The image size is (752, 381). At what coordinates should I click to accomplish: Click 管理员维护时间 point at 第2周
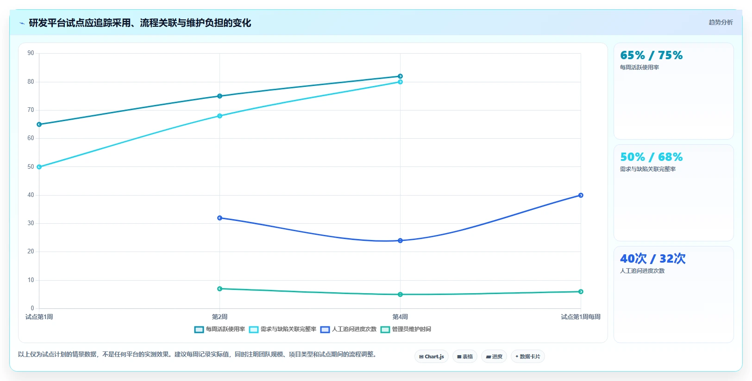point(219,289)
